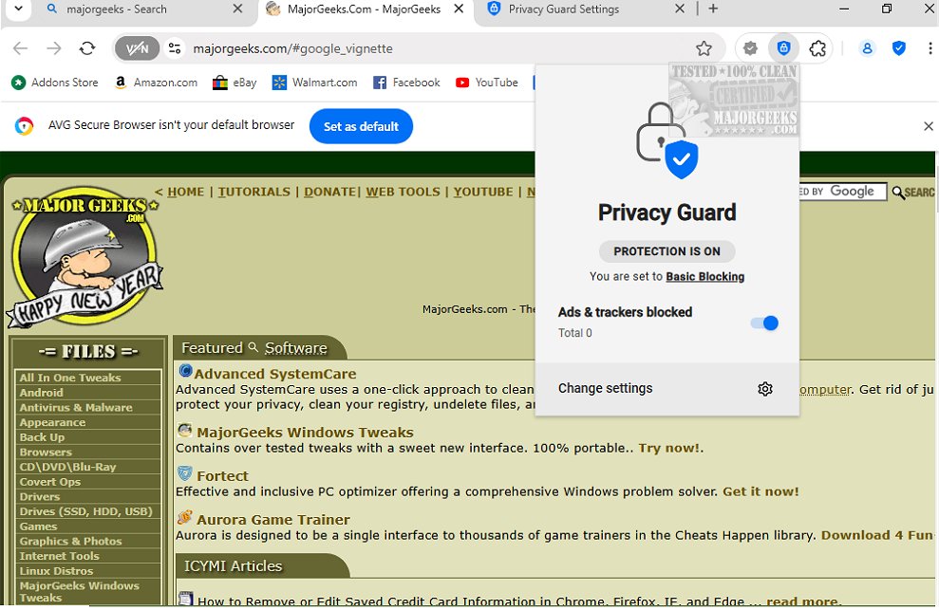This screenshot has height=610, width=939.
Task: Click the Change settings gear icon
Action: pyautogui.click(x=764, y=389)
